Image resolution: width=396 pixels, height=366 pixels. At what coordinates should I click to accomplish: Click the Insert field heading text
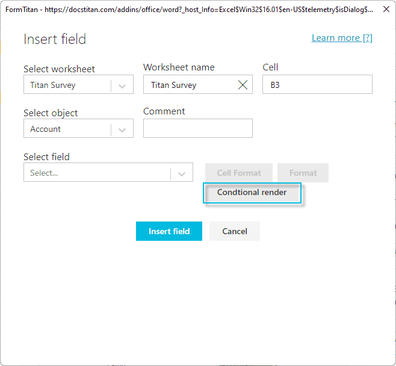click(55, 40)
